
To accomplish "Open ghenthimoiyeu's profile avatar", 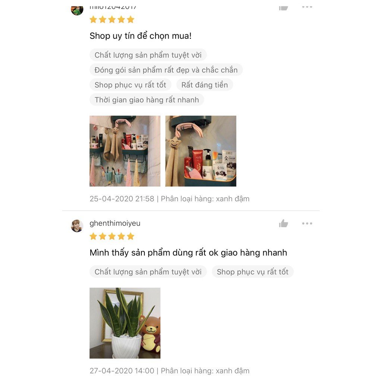I will point(77,226).
